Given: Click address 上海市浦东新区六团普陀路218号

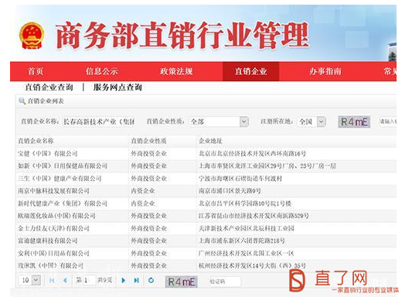Looking at the screenshot, I should tap(242, 241).
